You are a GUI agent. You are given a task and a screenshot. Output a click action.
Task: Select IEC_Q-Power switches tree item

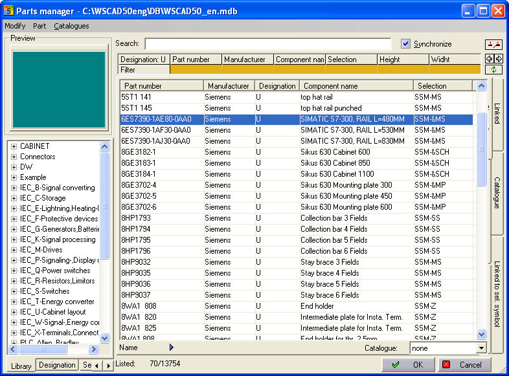click(55, 271)
